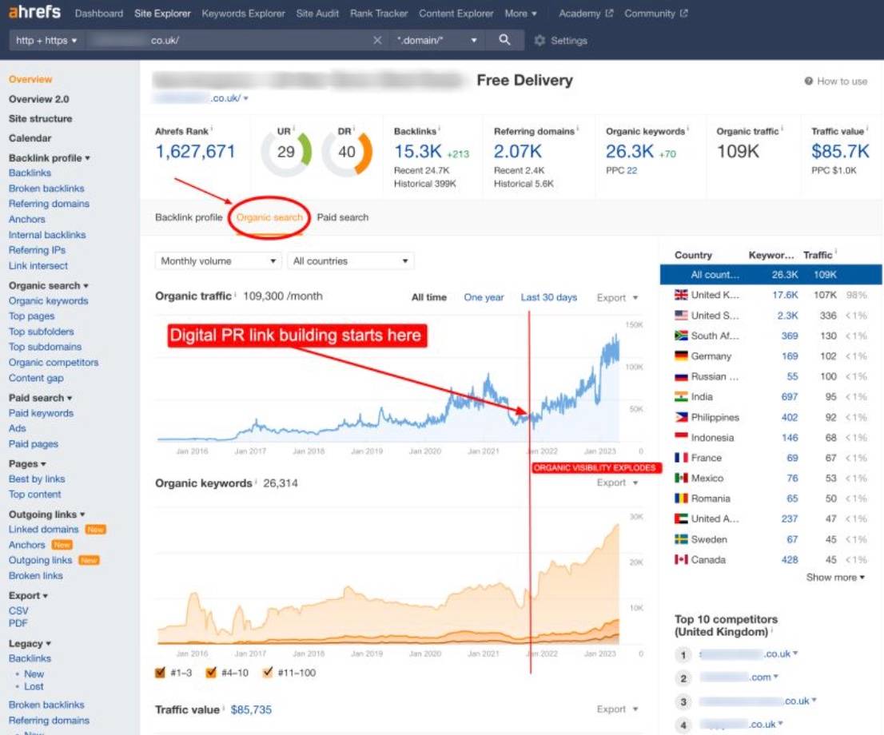Select the All countries table row
Viewport: 884px width, 735px height.
tap(771, 275)
